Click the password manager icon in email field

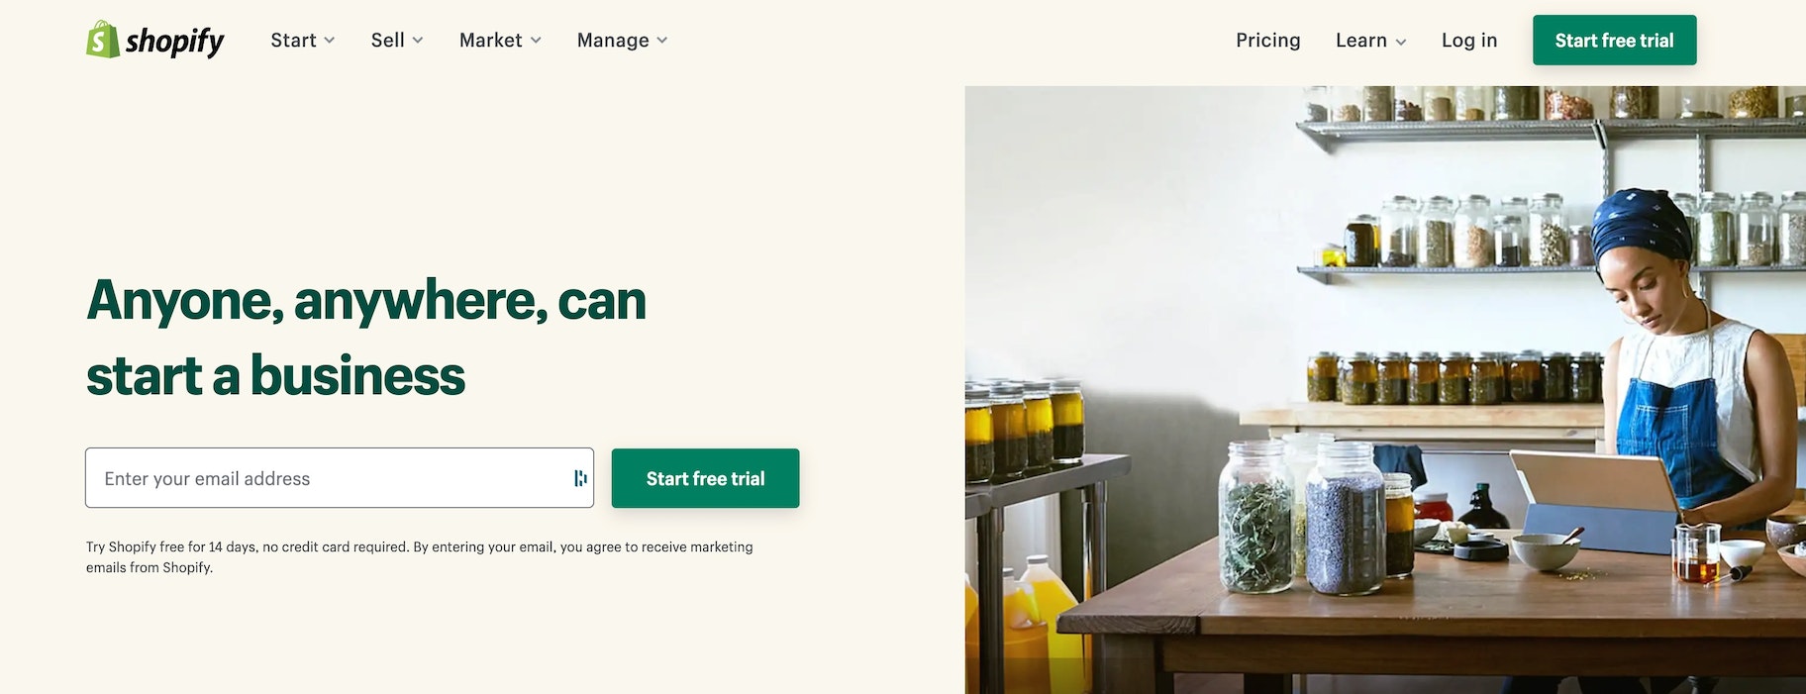(x=580, y=478)
